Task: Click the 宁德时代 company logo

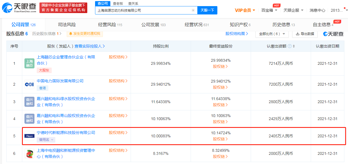Action: coord(29,136)
